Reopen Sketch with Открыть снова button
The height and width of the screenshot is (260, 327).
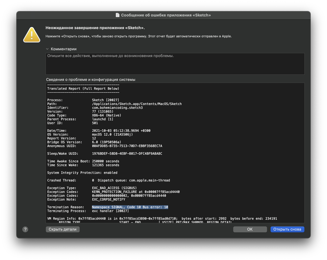click(287, 229)
